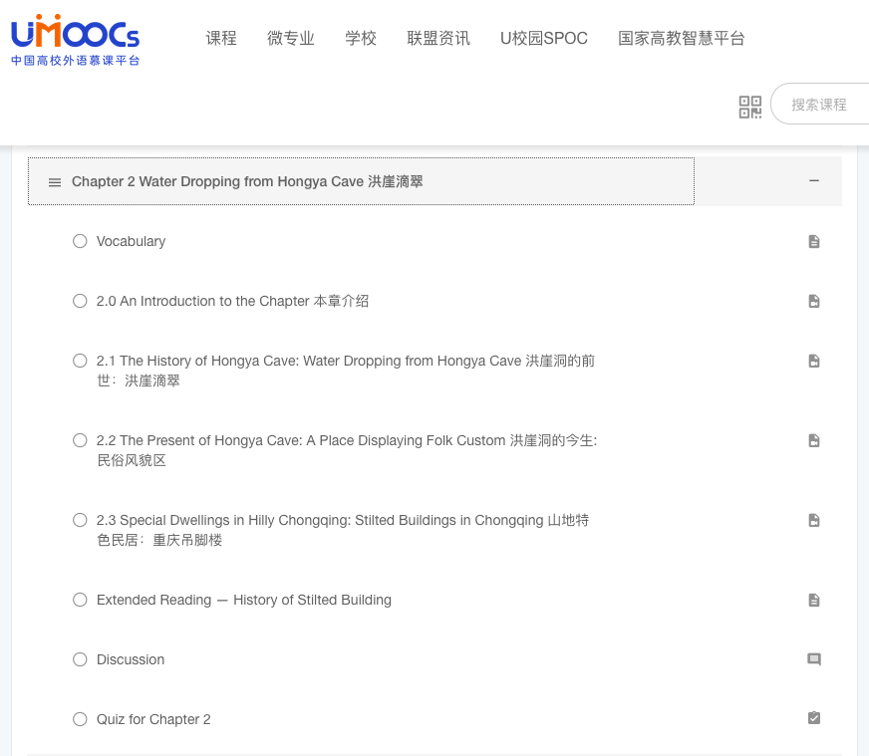Open lesson 2.3 Stilted Buildings in Chongqing
869x756 pixels.
343,530
